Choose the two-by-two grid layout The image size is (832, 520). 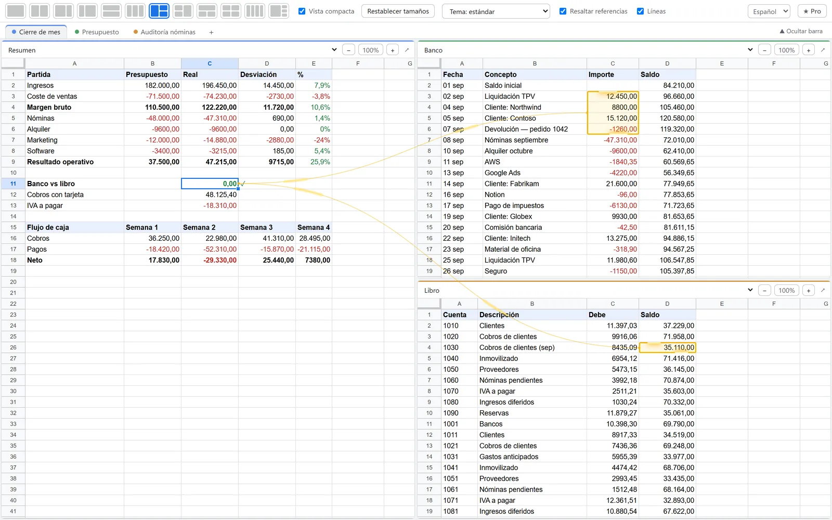pyautogui.click(x=231, y=11)
